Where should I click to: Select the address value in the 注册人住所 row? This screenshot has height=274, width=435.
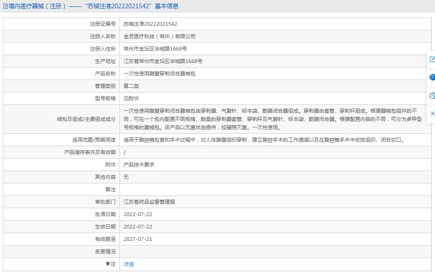(x=155, y=49)
